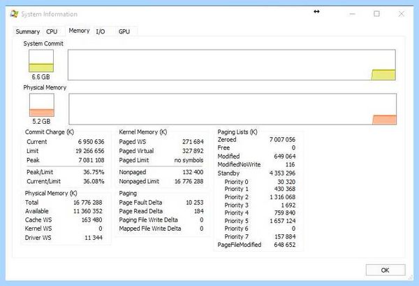The width and height of the screenshot is (419, 286).
Task: Click the Kernel Memory (K) group heading
Action: pos(143,132)
